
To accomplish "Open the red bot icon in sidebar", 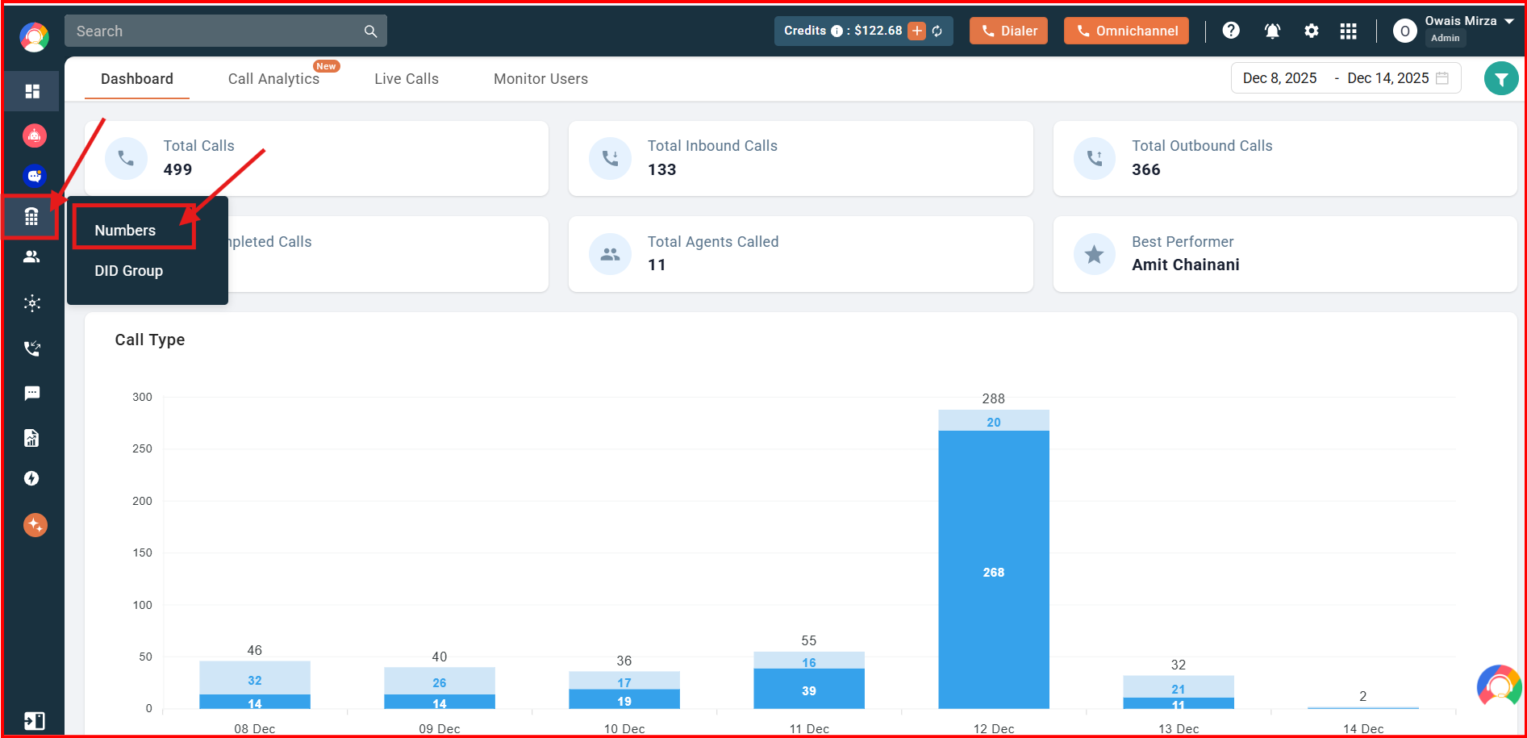I will [x=34, y=136].
